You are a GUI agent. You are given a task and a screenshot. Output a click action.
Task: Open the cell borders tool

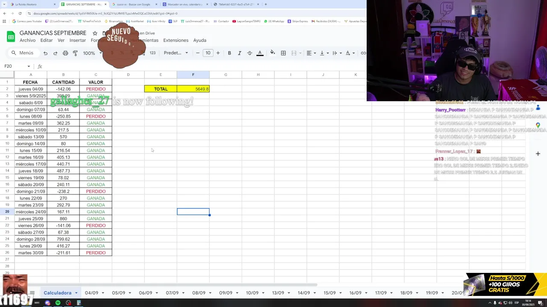(283, 53)
